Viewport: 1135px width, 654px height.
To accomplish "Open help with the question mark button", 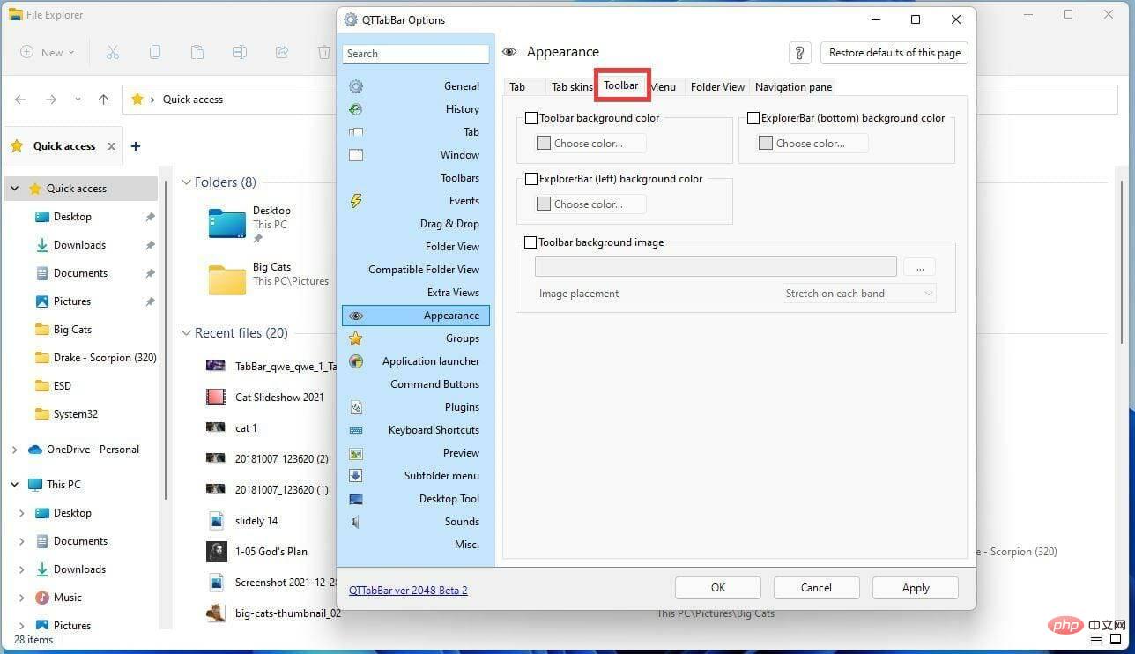I will [x=799, y=53].
